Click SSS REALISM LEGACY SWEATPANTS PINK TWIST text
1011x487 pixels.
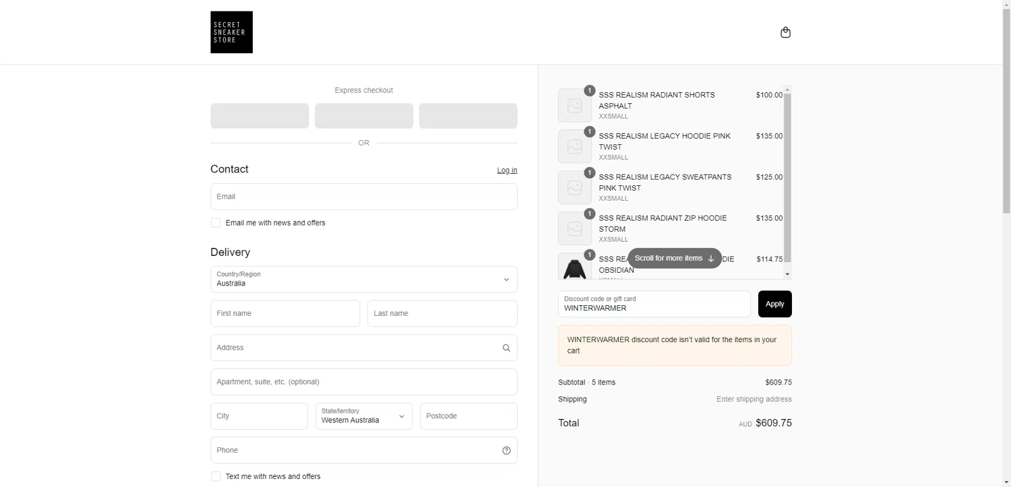point(665,183)
